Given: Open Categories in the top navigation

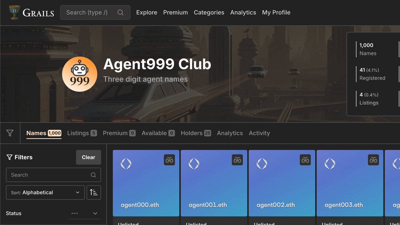Looking at the screenshot, I should (209, 12).
